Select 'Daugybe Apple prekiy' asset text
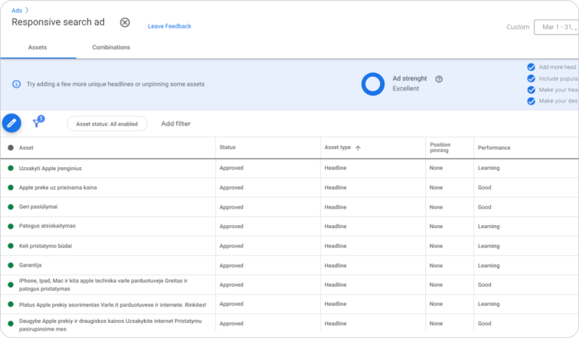Viewport: 579px width, 338px height. point(110,324)
